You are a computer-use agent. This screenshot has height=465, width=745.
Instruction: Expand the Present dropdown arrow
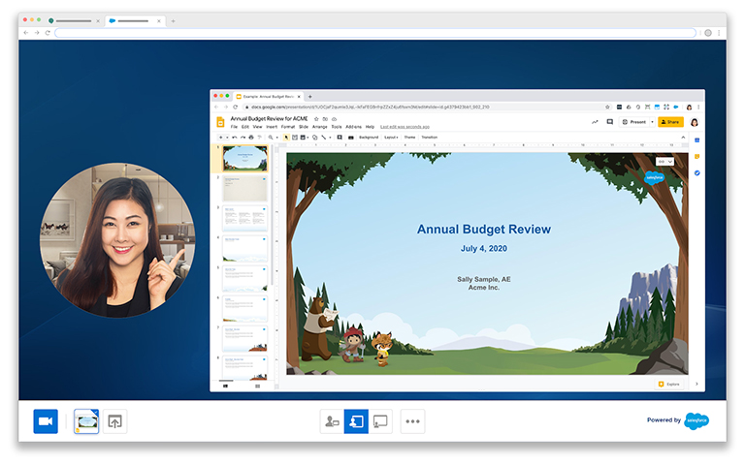651,122
